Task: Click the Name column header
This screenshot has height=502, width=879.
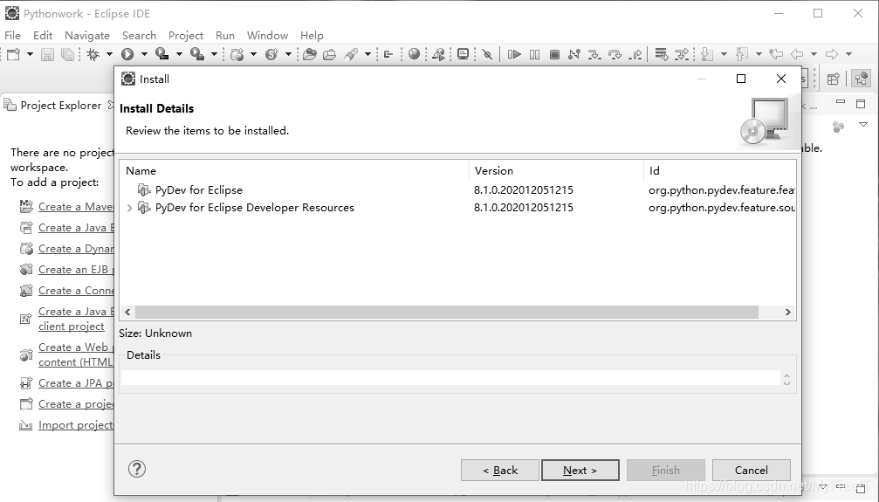Action: click(295, 170)
